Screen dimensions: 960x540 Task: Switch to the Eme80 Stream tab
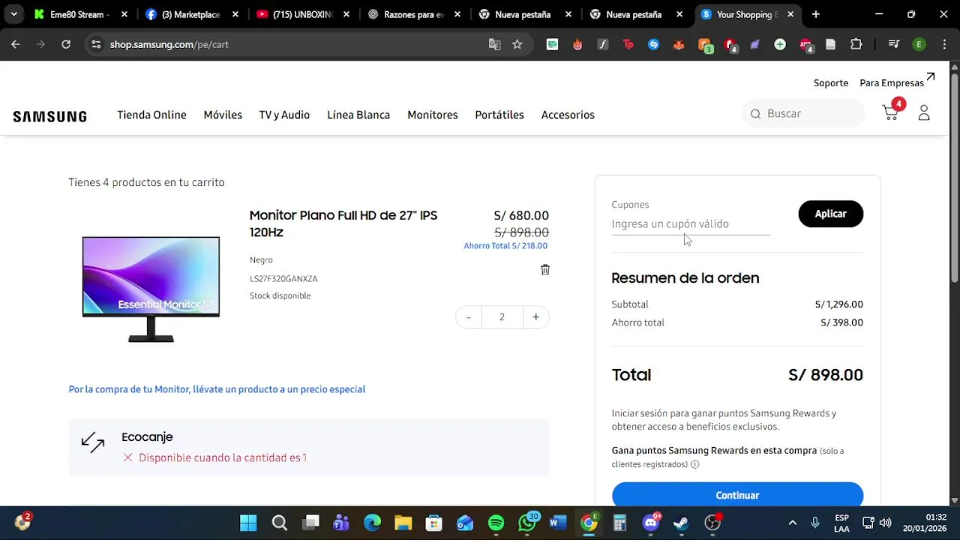pyautogui.click(x=79, y=14)
